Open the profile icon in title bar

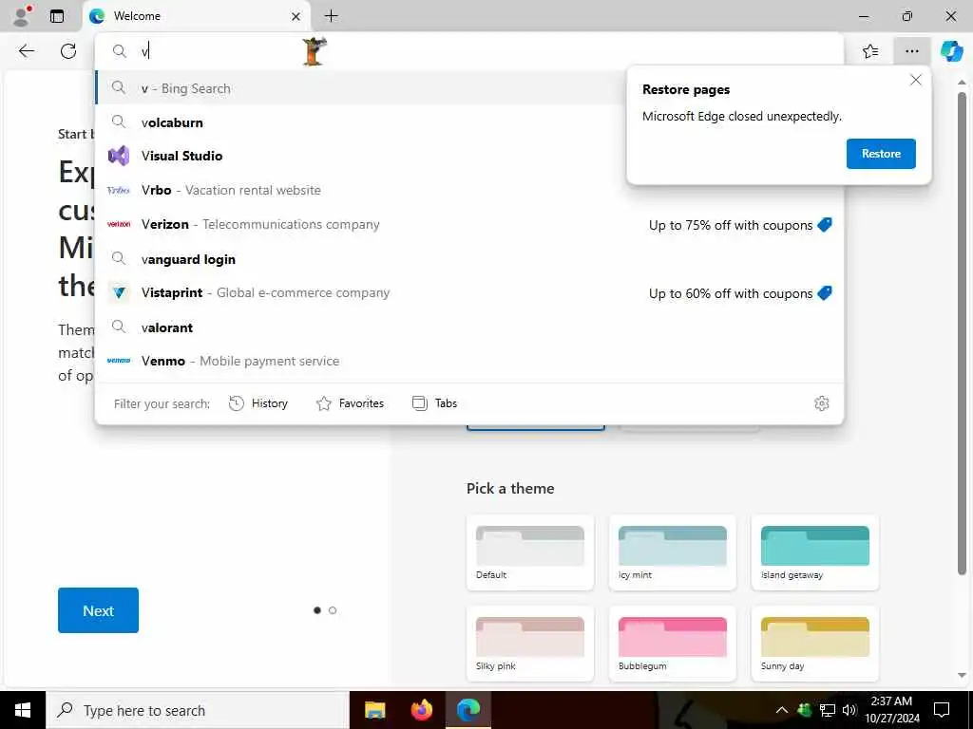[x=22, y=15]
